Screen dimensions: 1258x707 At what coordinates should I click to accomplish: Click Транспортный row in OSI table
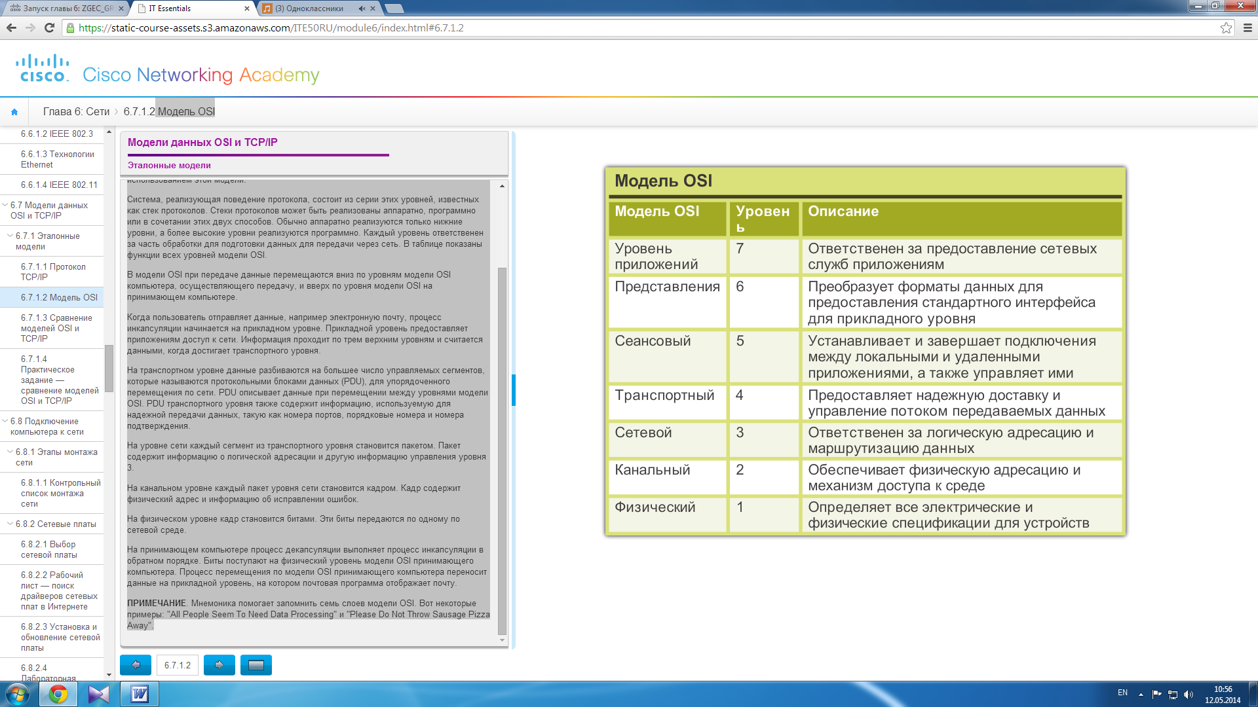(865, 403)
